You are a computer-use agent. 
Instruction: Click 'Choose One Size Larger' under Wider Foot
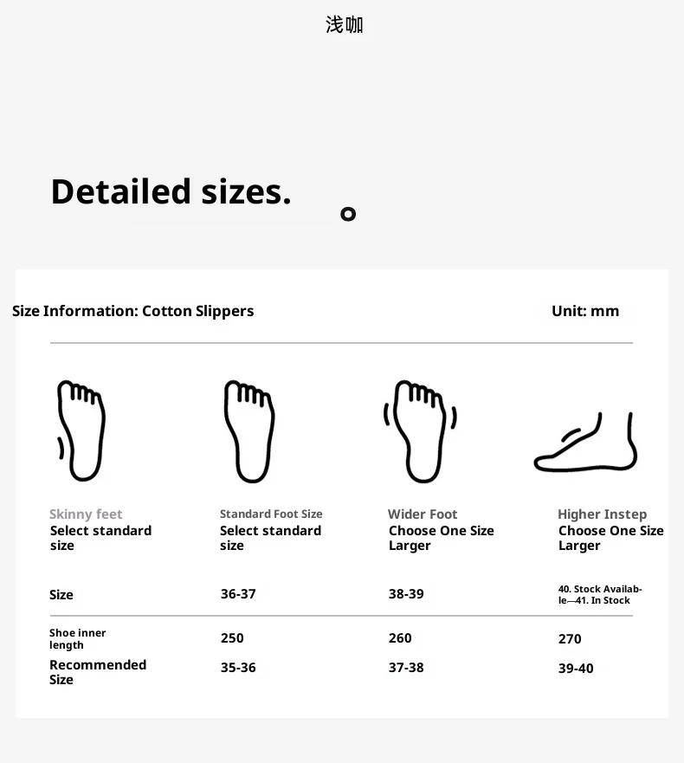pyautogui.click(x=442, y=538)
